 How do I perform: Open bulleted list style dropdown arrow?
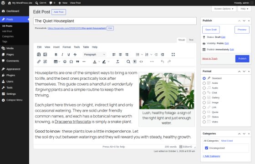(x=142, y=55)
